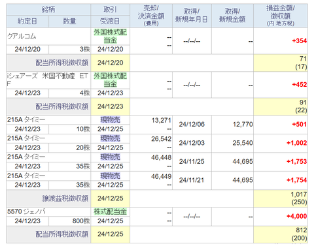Click the 受渡日 column header
314x248 pixels.
tap(110, 22)
